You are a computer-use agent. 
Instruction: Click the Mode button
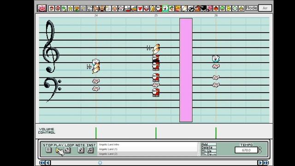[x=252, y=8]
